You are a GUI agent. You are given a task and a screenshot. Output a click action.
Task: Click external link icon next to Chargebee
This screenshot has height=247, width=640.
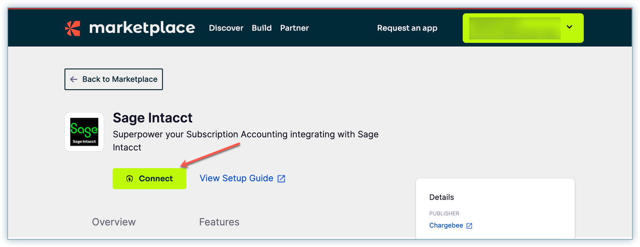tap(469, 226)
